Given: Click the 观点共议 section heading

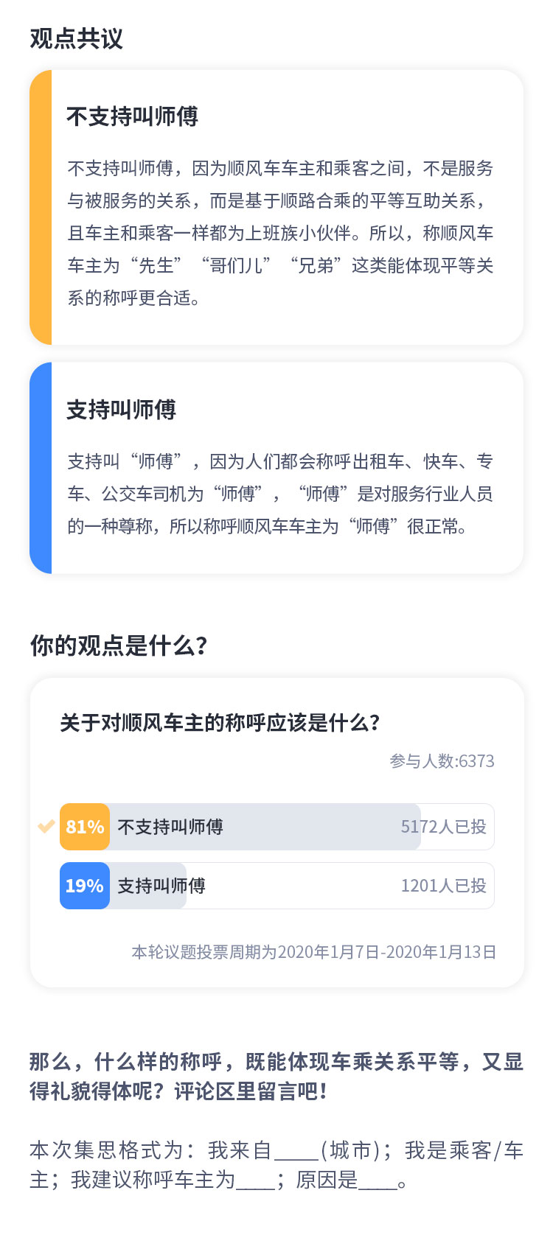Looking at the screenshot, I should point(77,38).
